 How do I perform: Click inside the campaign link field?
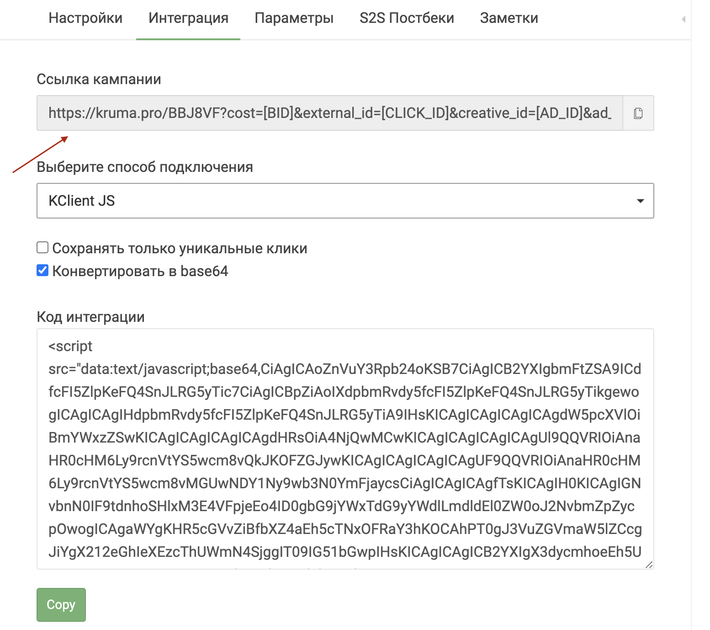(329, 113)
